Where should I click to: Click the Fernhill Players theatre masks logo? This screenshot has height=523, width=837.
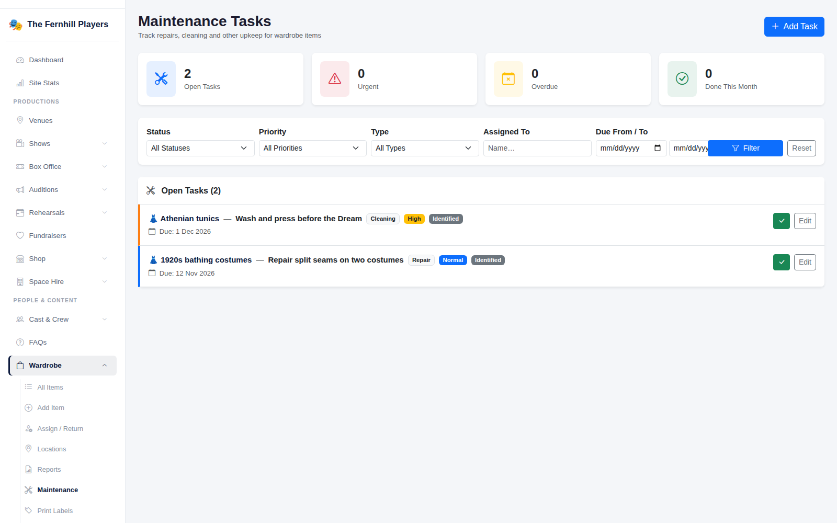(x=16, y=25)
